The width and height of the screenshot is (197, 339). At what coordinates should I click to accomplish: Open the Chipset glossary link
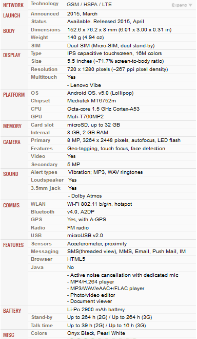point(41,101)
